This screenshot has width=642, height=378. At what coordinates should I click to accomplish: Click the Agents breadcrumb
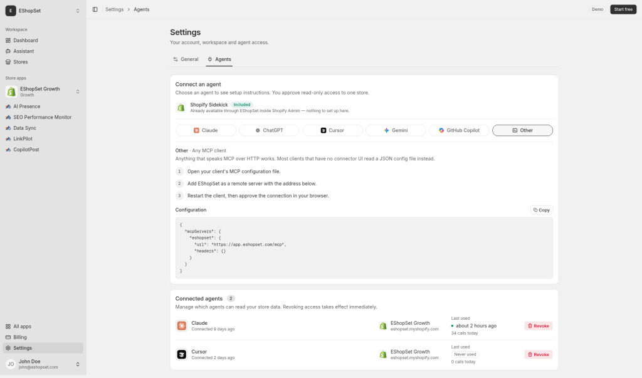point(141,9)
